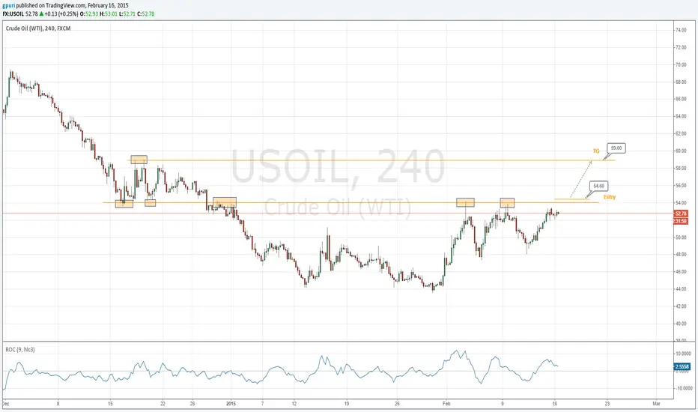Click the 19 label on the date axis

[346, 404]
